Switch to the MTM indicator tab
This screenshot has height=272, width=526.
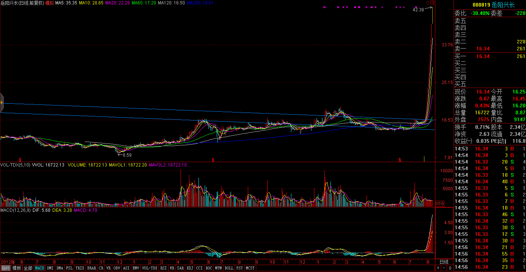point(219,268)
